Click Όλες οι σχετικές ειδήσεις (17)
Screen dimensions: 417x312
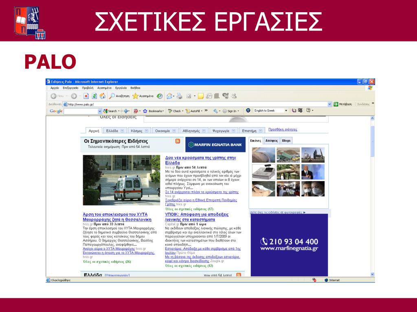pyautogui.click(x=189, y=209)
